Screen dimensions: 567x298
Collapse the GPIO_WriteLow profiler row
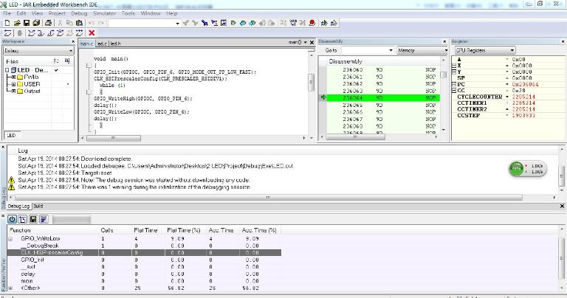[10, 239]
